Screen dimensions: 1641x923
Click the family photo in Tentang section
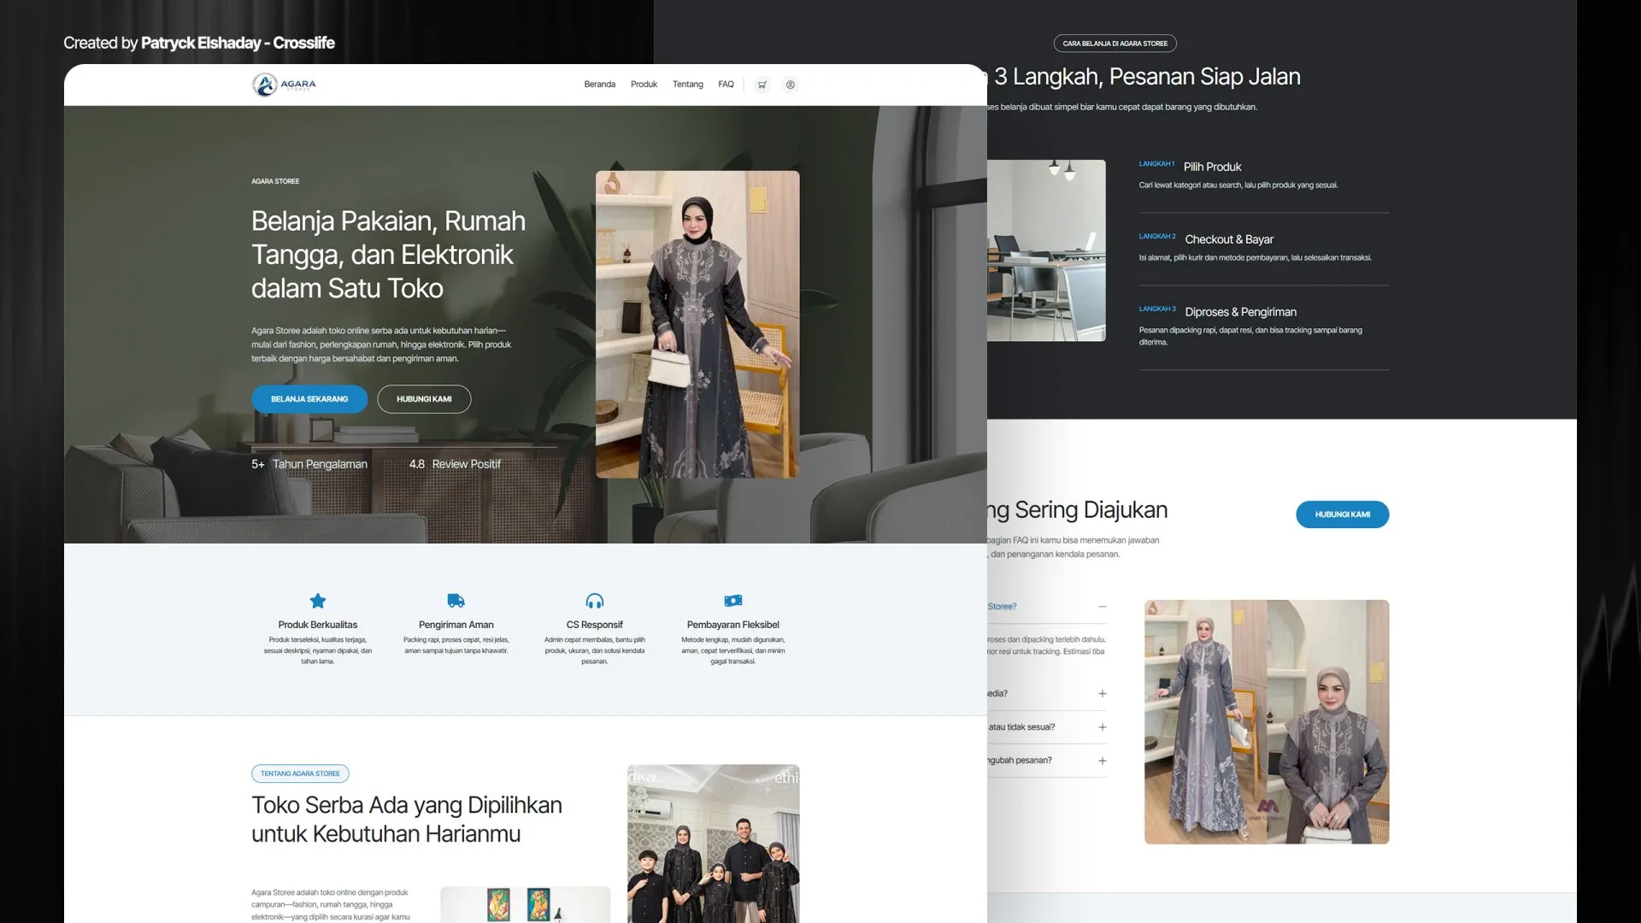pyautogui.click(x=714, y=844)
